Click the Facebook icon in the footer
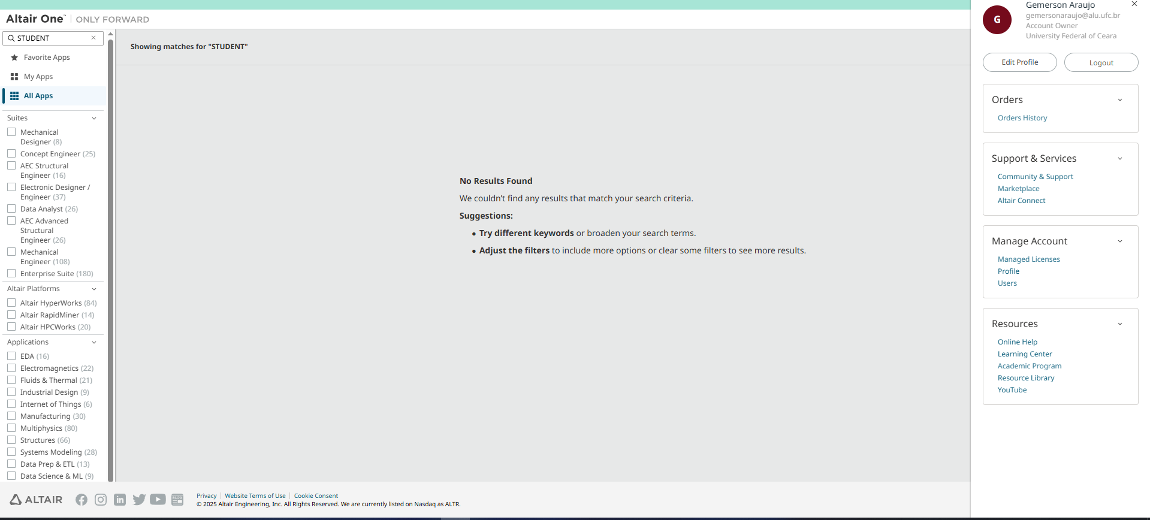 (x=82, y=500)
